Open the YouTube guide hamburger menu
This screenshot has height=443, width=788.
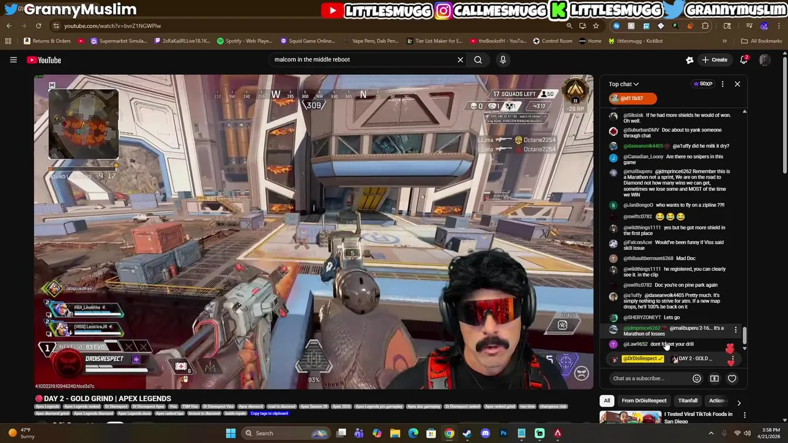click(x=13, y=60)
